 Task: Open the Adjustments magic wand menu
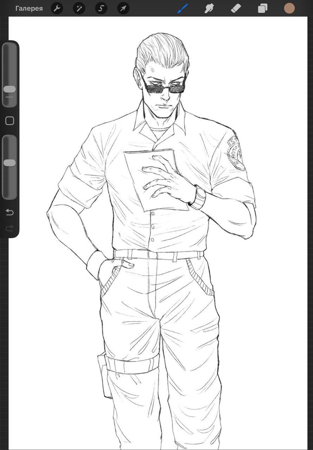click(x=79, y=8)
